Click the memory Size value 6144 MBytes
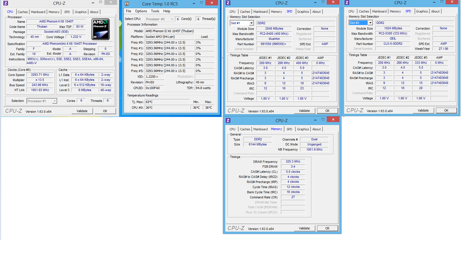This screenshot has width=476, height=257. pos(258,144)
